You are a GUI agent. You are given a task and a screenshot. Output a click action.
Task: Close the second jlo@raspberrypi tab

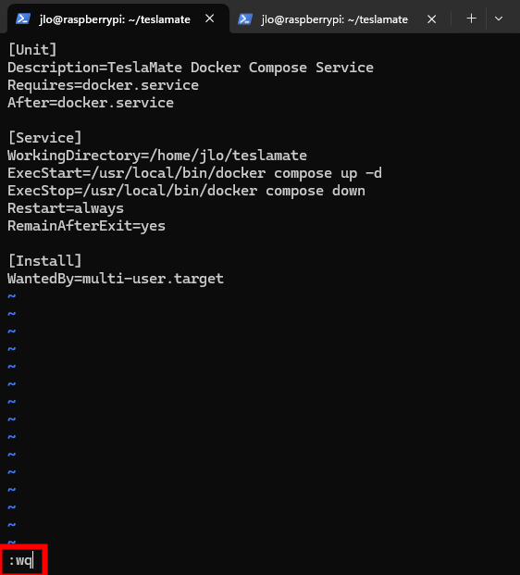pyautogui.click(x=432, y=19)
